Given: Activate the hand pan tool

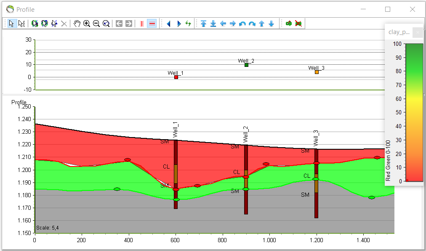Looking at the screenshot, I should (77, 24).
